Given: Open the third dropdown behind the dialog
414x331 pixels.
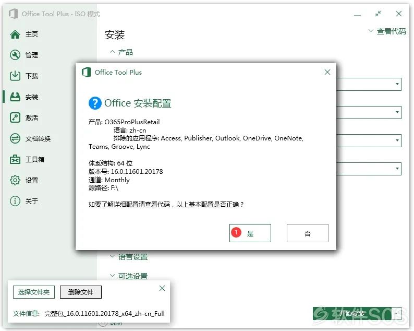Looking at the screenshot, I should [x=397, y=140].
